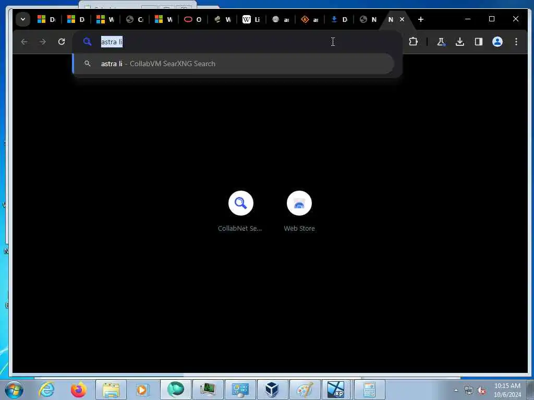
Task: Open File Explorer from the taskbar
Action: pos(111,390)
